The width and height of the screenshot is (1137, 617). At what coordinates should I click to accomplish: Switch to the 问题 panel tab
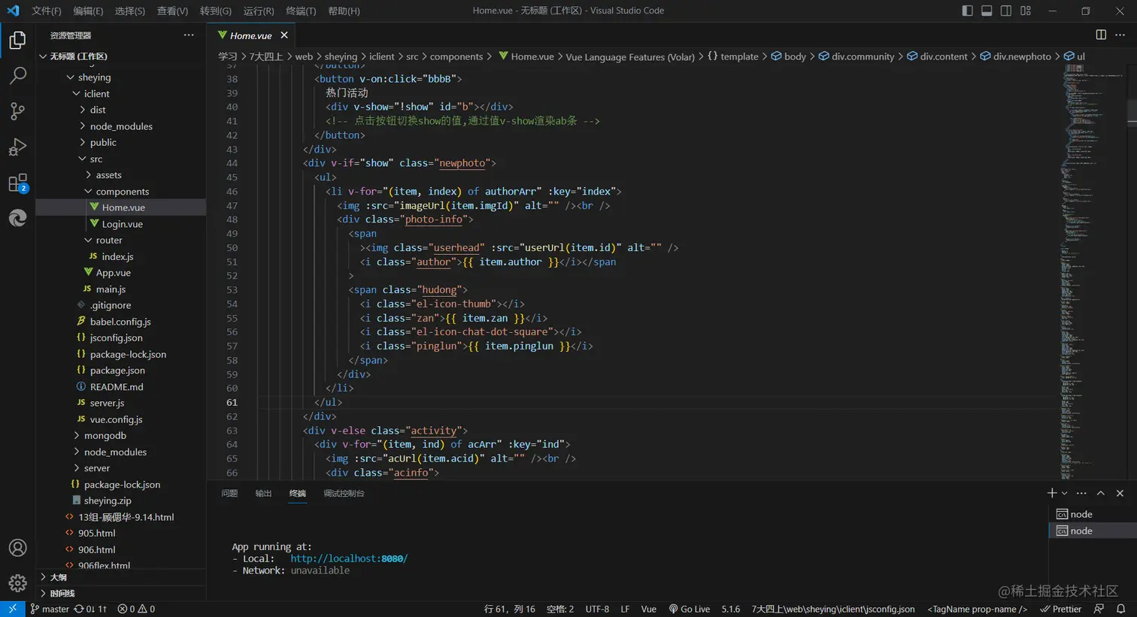229,493
